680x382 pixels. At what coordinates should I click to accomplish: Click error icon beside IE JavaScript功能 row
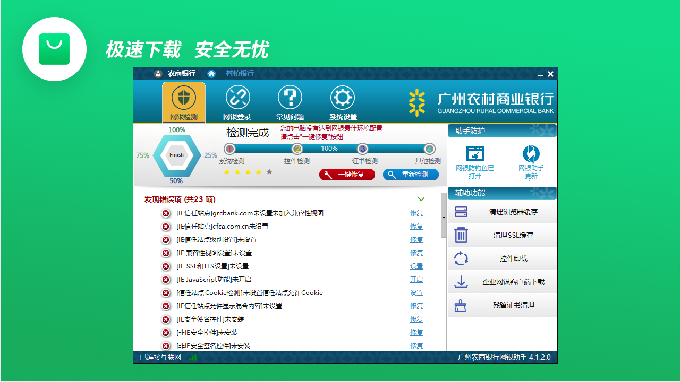pos(166,280)
